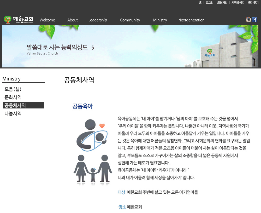Open the About menu
The width and height of the screenshot is (261, 213).
pos(72,20)
